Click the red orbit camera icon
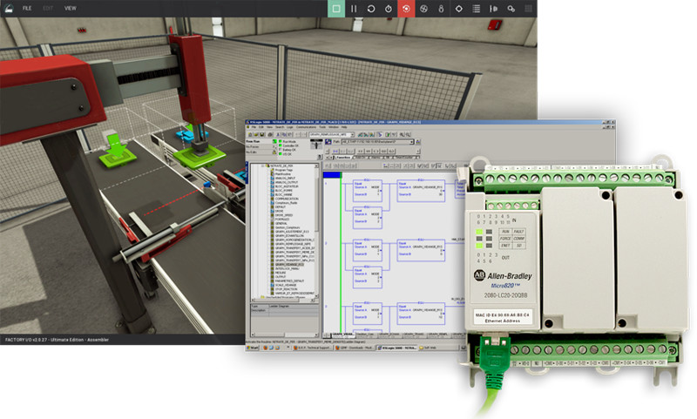This screenshot has width=697, height=419. (406, 9)
